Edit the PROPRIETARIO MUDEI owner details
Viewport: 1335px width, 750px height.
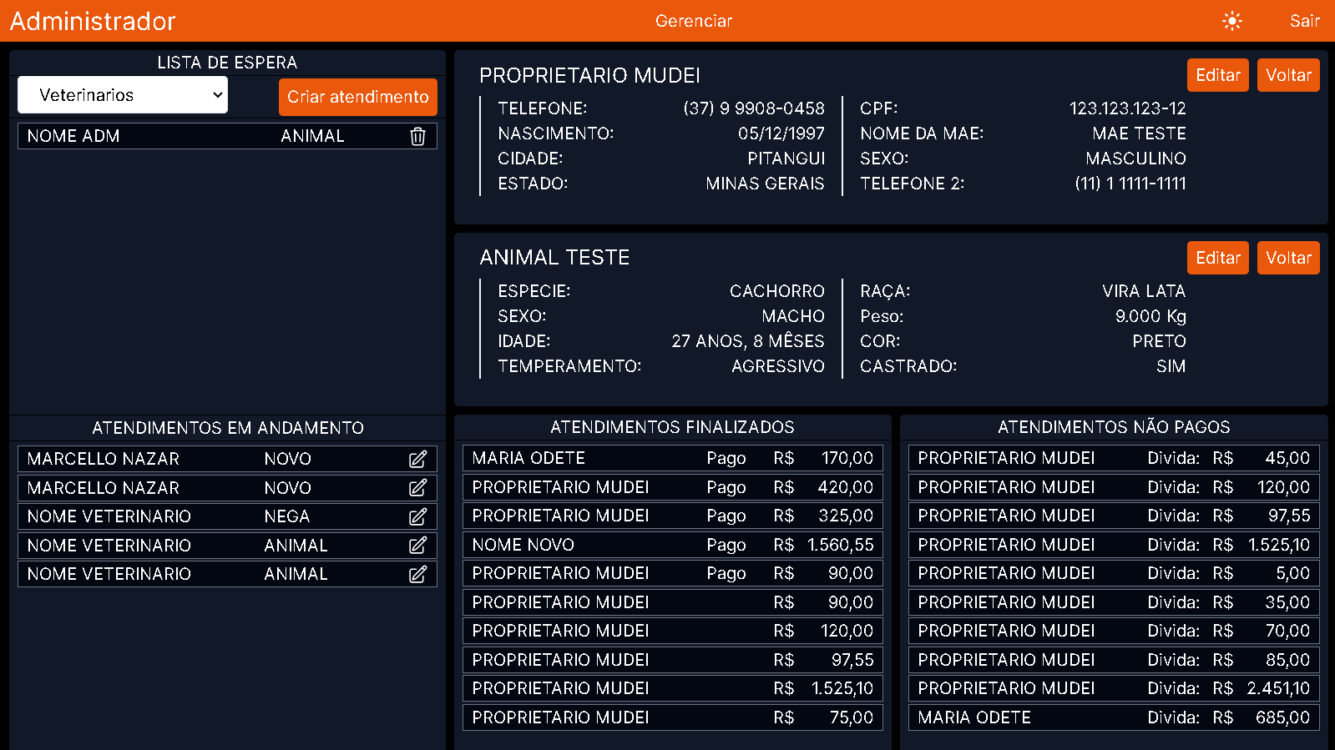coord(1217,75)
